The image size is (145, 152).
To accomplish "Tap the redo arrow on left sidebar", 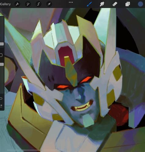I will 1,106.
